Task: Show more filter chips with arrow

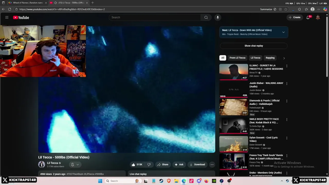Action: click(x=284, y=58)
